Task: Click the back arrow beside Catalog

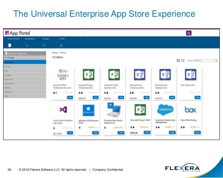Action: [x=6, y=58]
